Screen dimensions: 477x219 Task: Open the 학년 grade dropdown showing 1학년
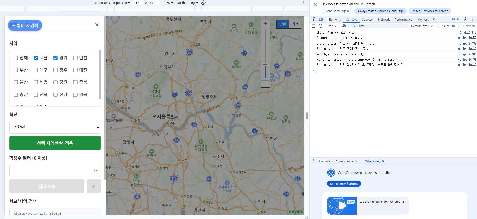[x=55, y=127]
